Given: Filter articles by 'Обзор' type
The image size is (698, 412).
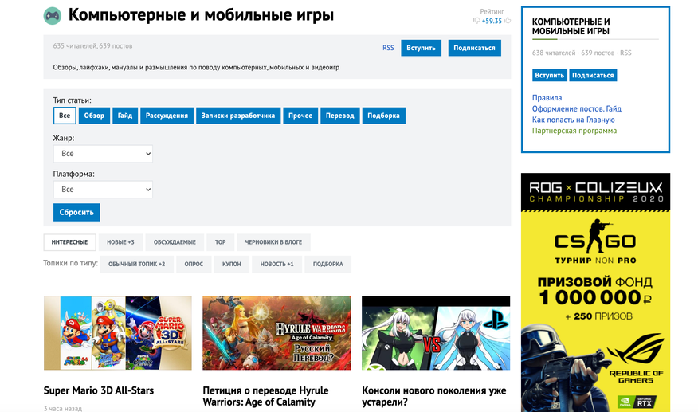Looking at the screenshot, I should [x=94, y=116].
